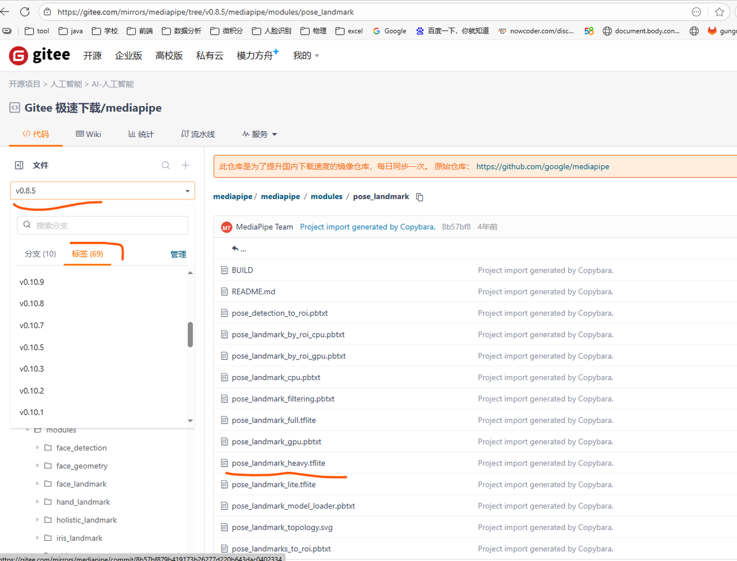Expand the face_geometry folder

(x=37, y=465)
